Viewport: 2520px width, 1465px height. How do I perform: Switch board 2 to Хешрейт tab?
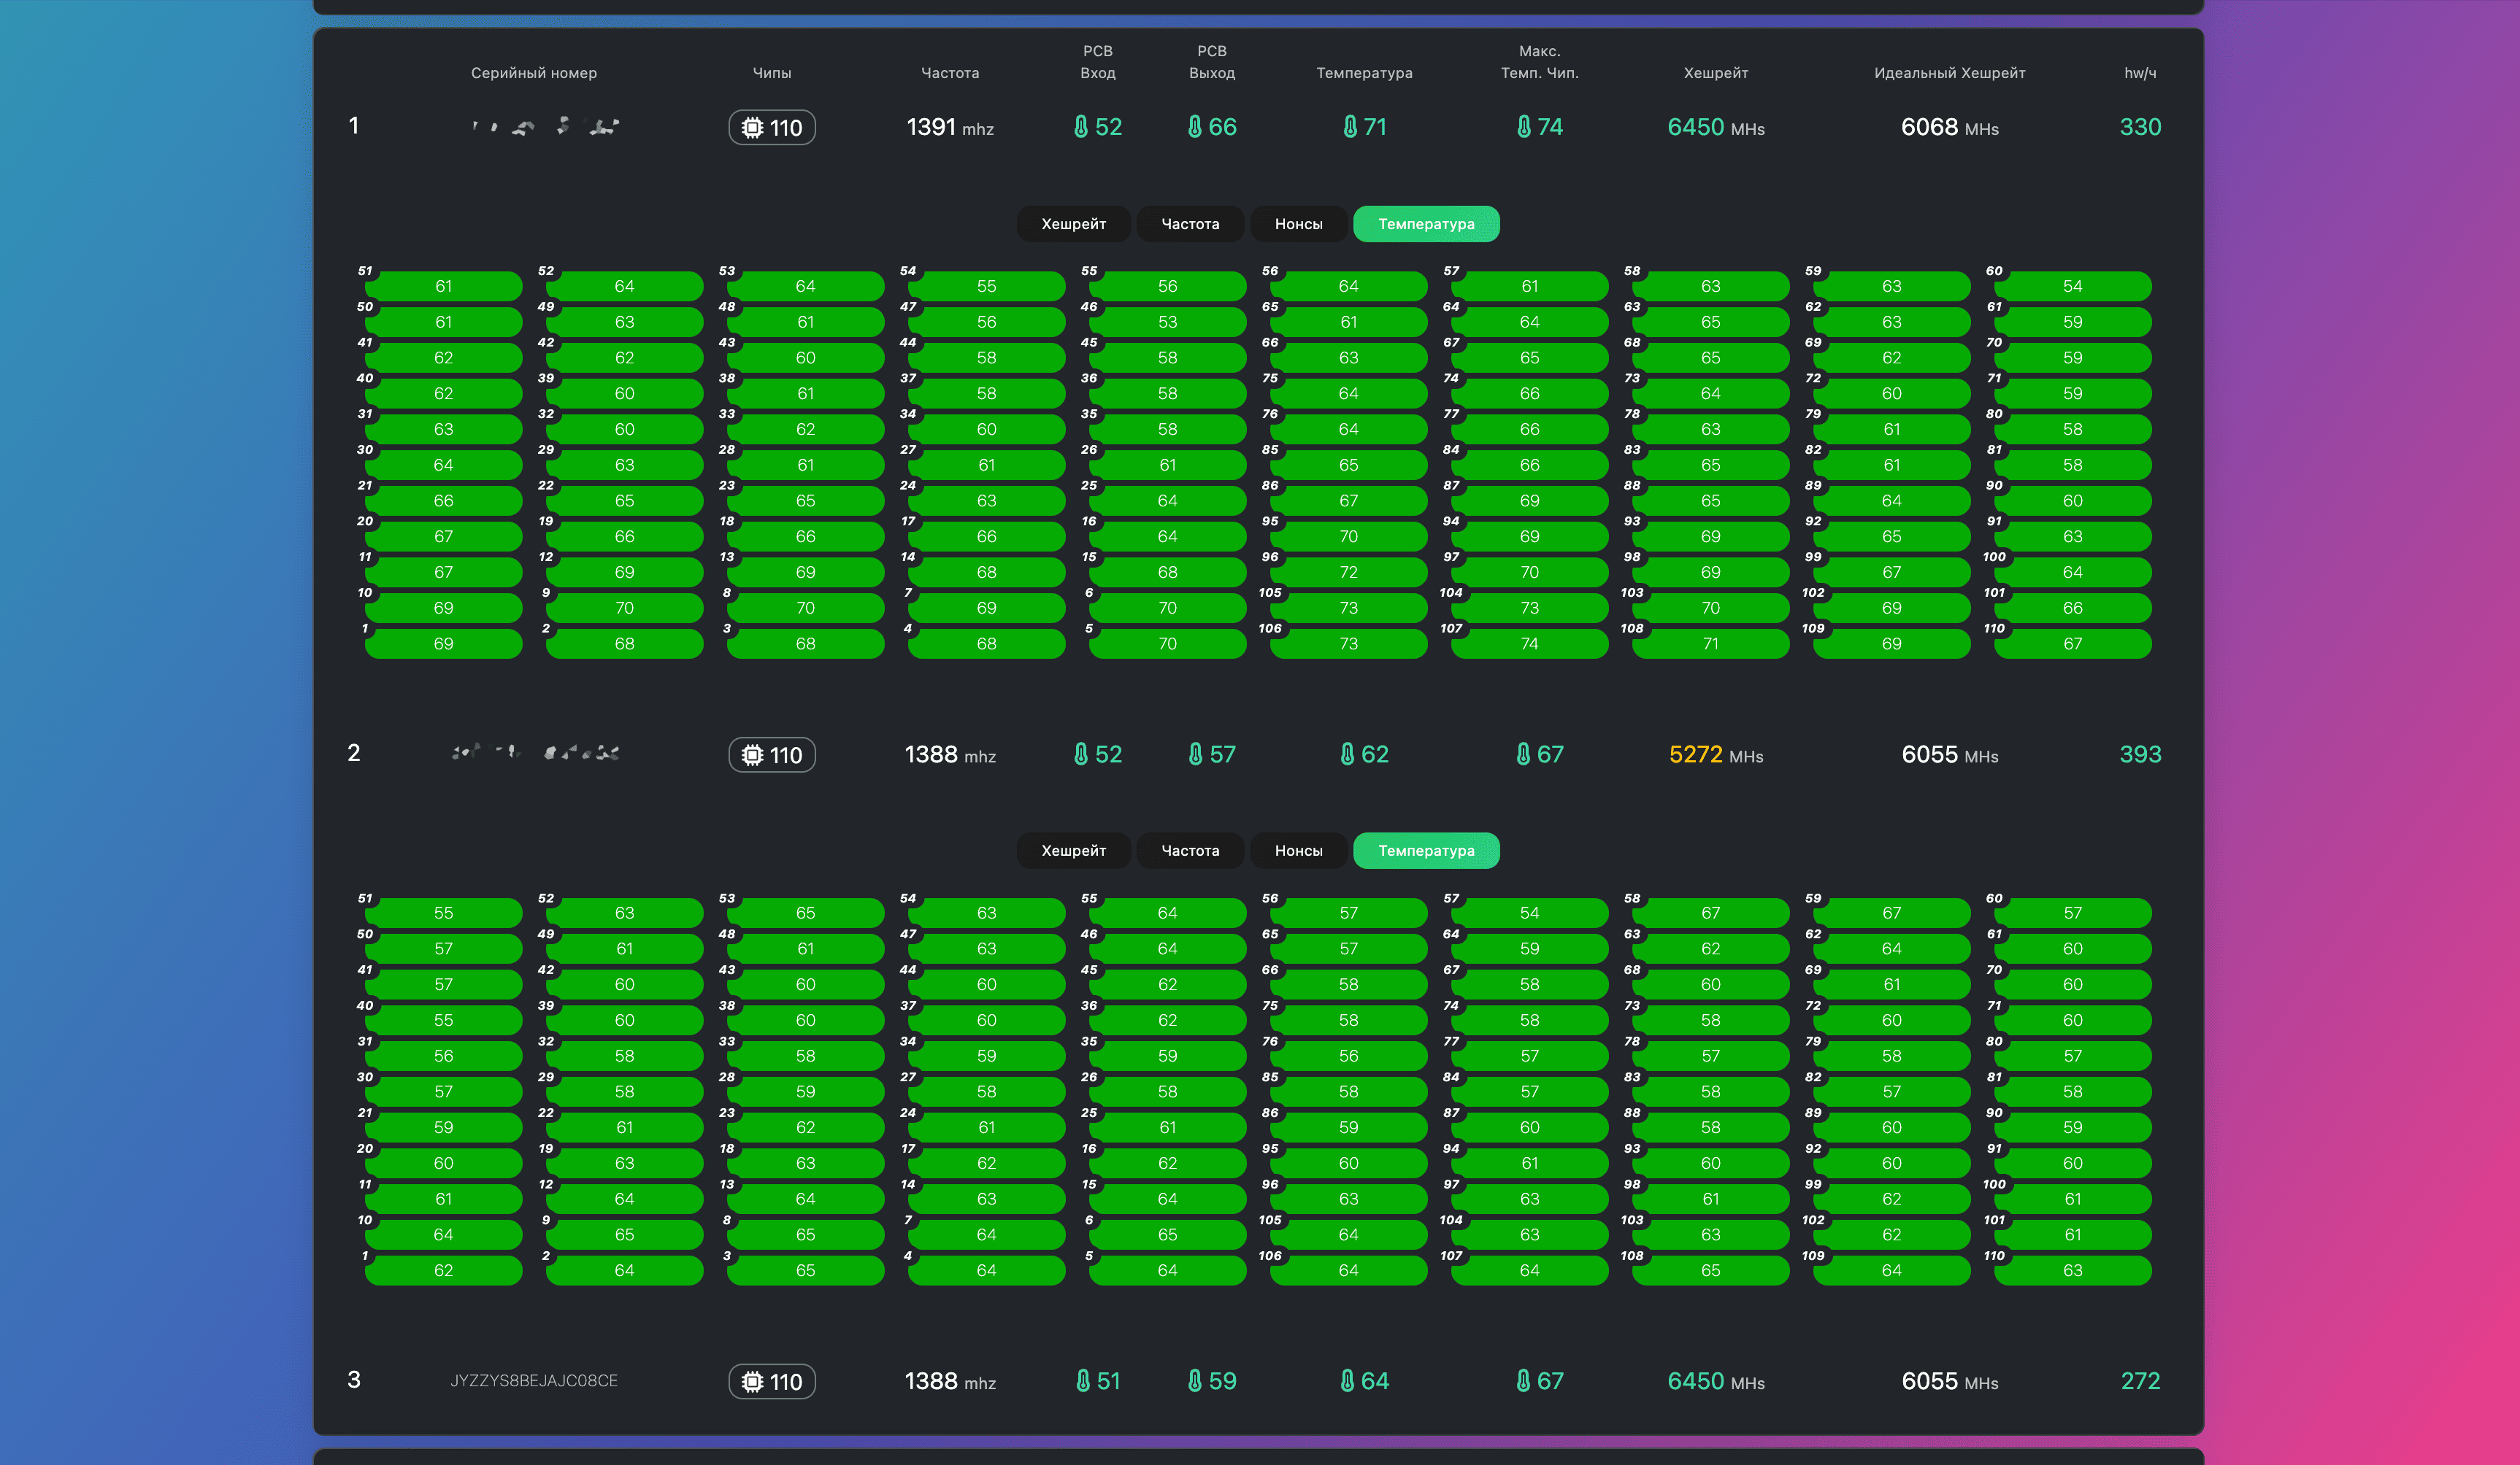click(1073, 851)
